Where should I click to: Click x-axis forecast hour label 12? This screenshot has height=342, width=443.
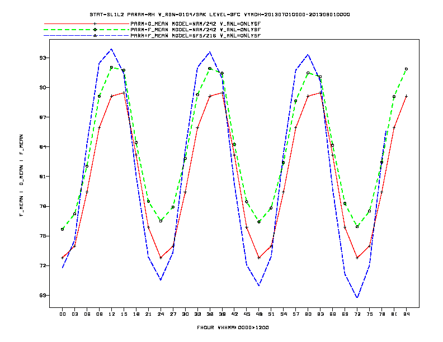[112, 314]
